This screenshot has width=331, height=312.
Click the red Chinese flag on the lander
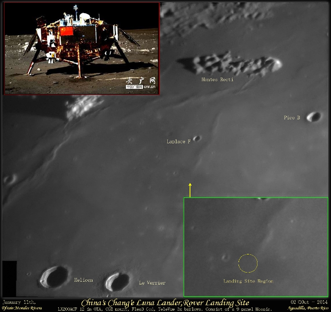point(67,31)
